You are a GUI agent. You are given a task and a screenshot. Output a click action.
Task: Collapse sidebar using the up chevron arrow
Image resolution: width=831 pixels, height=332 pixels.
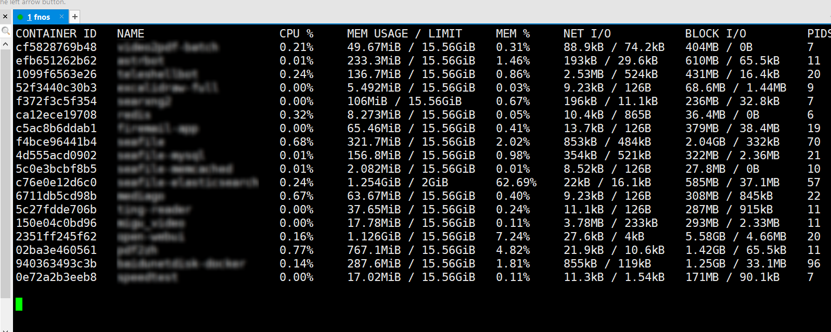click(x=5, y=45)
